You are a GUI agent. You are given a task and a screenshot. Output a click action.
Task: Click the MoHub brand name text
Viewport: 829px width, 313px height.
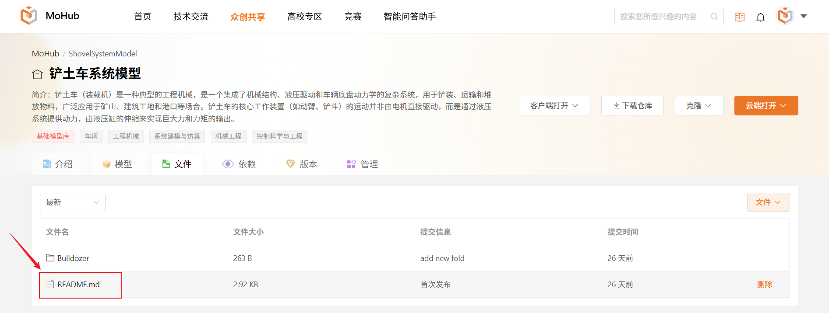click(63, 16)
